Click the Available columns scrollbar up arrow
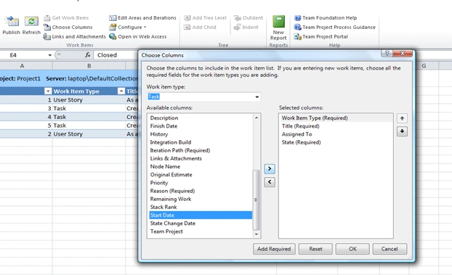 pyautogui.click(x=257, y=118)
